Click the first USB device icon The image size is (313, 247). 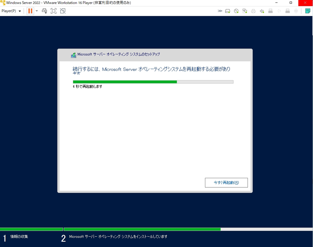[x=270, y=11]
